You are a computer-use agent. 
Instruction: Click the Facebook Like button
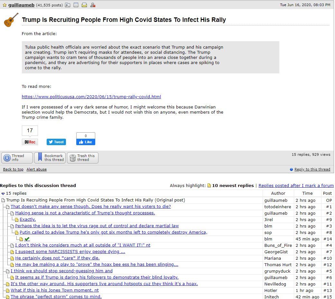click(x=86, y=142)
